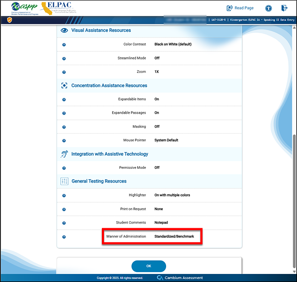This screenshot has height=282, width=297.
Task: Click the 'On with multiple colors' value
Action: click(x=172, y=195)
